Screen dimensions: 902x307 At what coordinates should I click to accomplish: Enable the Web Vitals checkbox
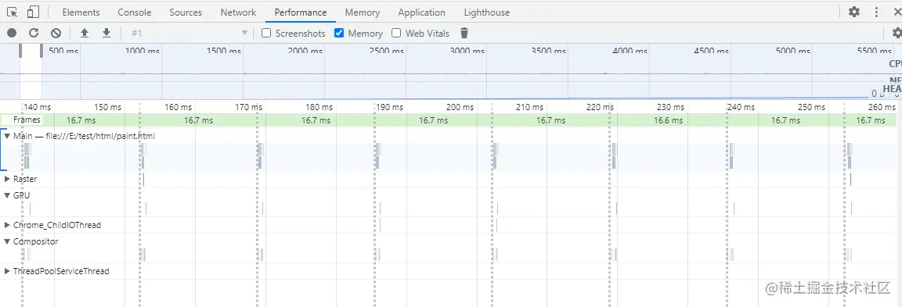tap(396, 34)
